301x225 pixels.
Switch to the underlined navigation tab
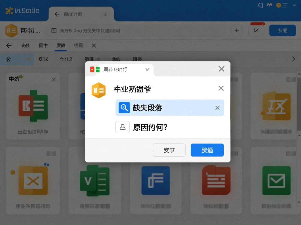pos(61,45)
